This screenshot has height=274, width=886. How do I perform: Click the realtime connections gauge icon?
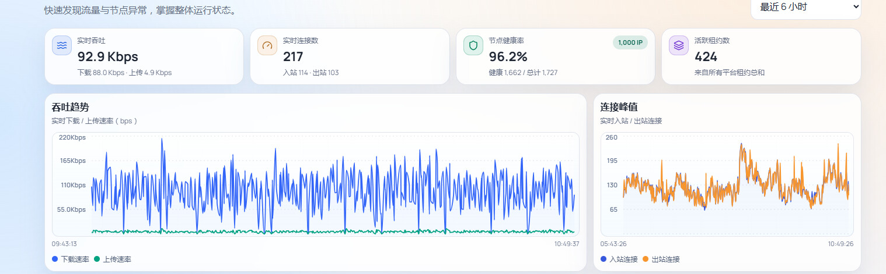coord(267,45)
